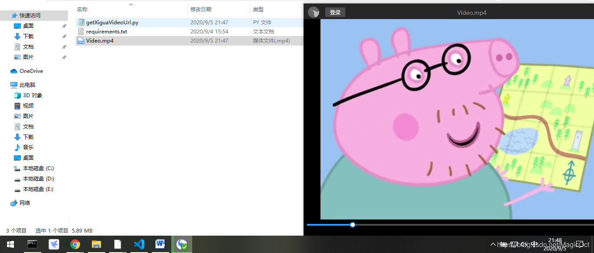Open 本地磁盘 (E:) drive

point(38,189)
